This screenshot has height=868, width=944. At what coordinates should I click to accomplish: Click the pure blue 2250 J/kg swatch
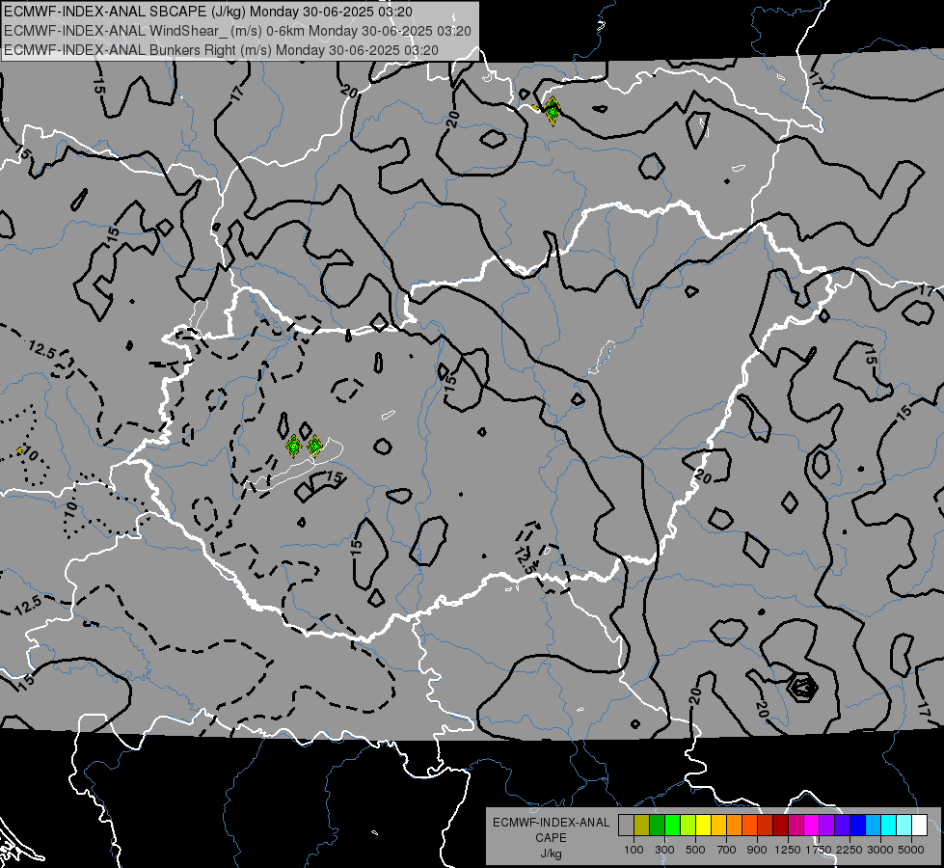pyautogui.click(x=858, y=826)
